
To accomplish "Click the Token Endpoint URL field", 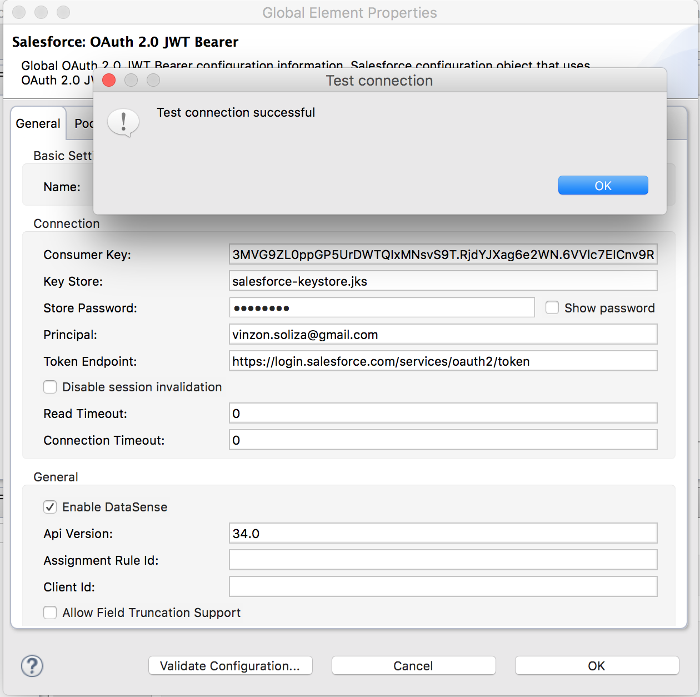I will tap(443, 361).
